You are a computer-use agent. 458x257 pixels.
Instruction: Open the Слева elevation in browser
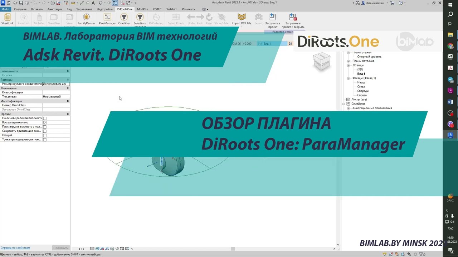tap(361, 87)
